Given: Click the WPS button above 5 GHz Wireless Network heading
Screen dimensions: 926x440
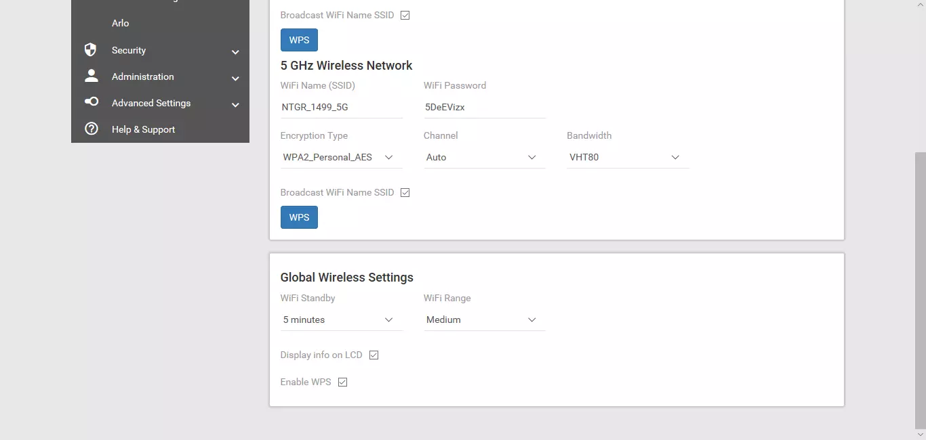Looking at the screenshot, I should tap(299, 40).
